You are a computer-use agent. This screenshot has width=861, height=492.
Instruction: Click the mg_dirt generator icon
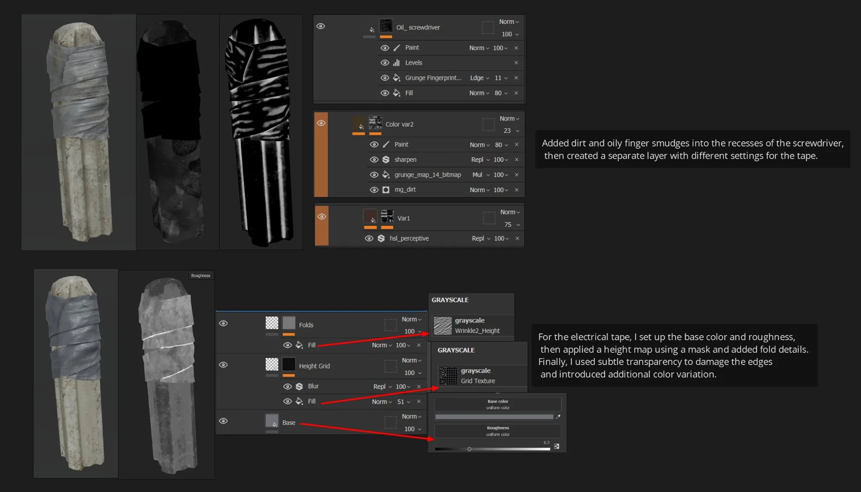tap(386, 190)
